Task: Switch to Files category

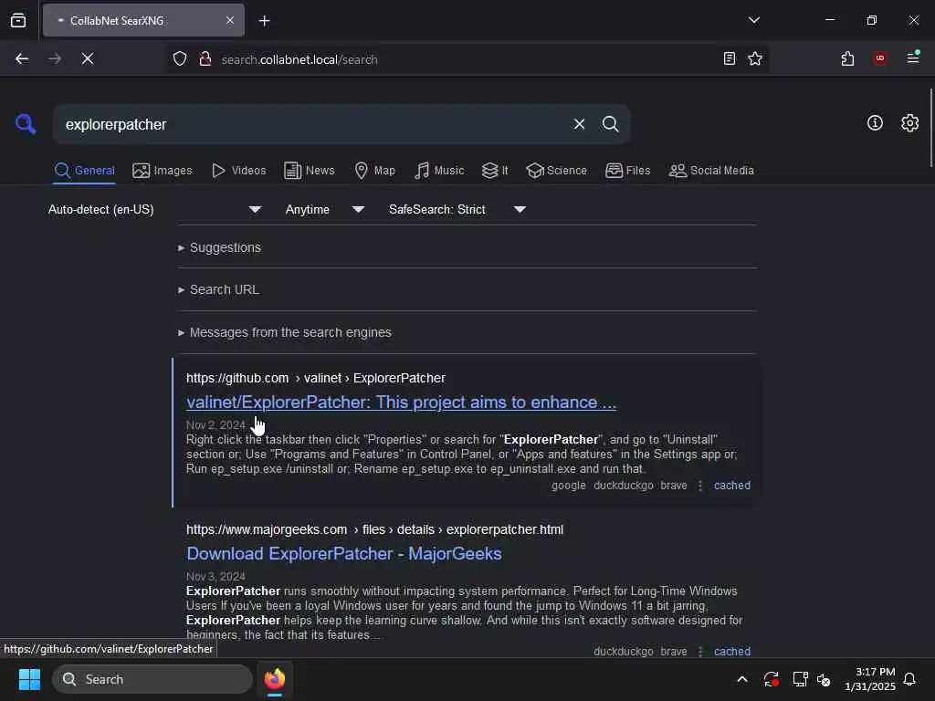Action: click(627, 171)
